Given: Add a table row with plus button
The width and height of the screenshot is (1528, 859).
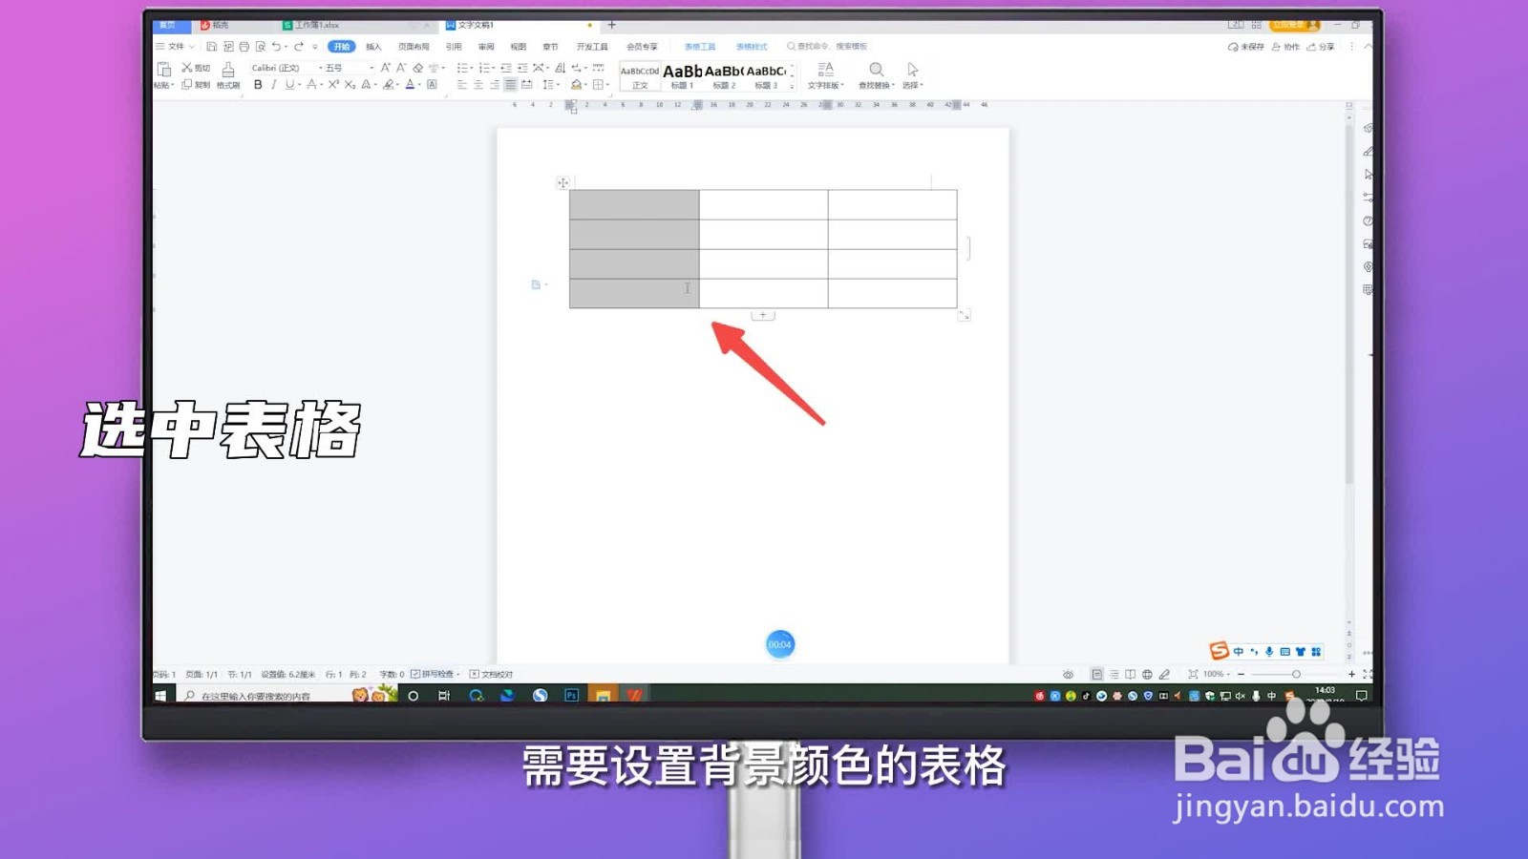Looking at the screenshot, I should coord(763,315).
